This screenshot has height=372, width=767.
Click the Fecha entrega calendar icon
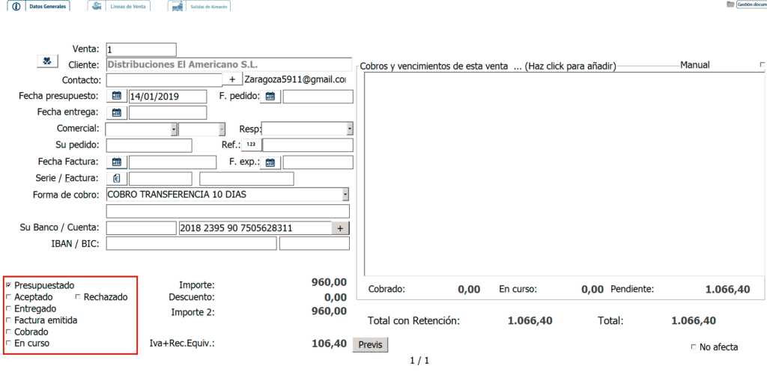[117, 113]
